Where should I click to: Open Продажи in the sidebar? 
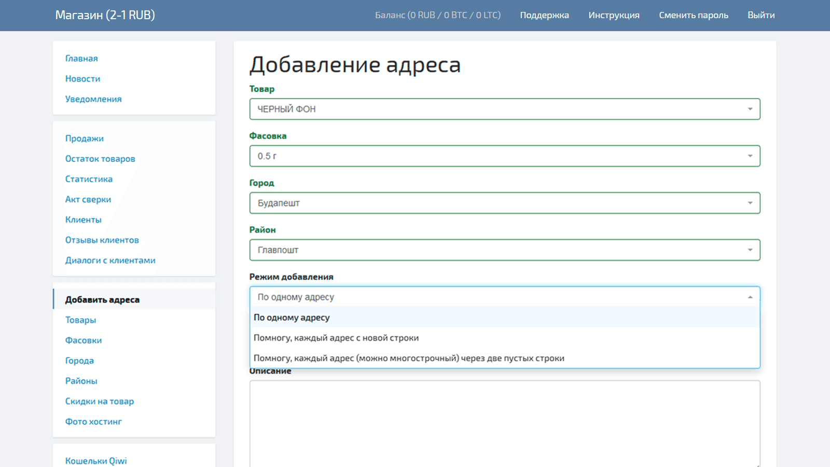point(84,139)
